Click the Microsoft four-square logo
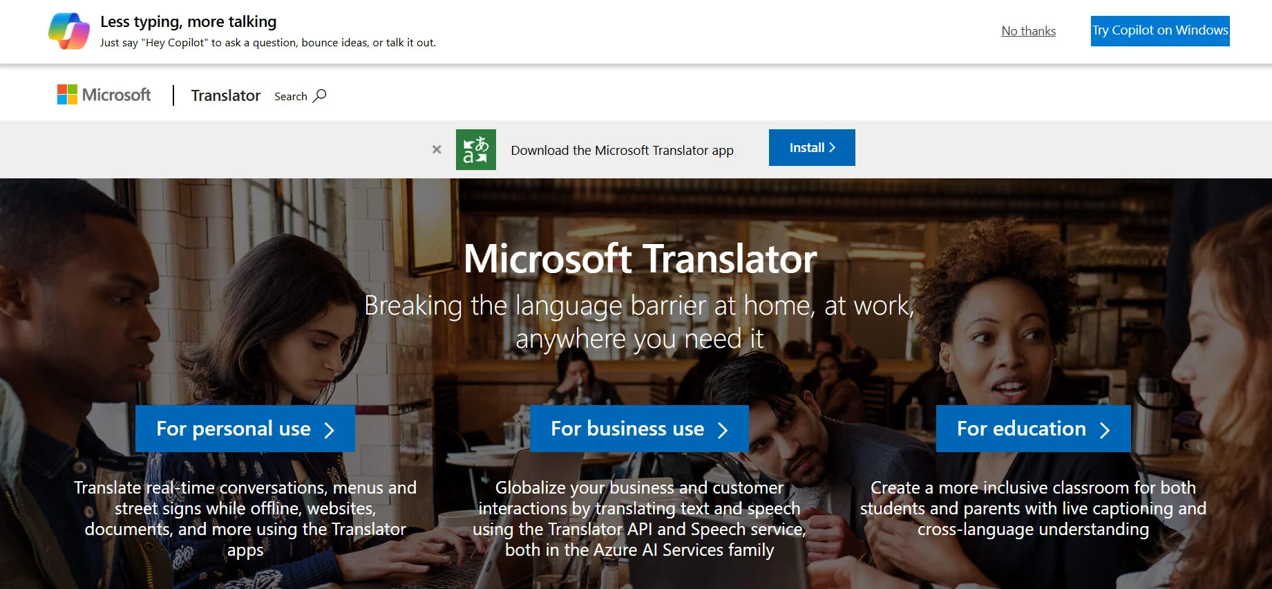Viewport: 1272px width, 589px height. coord(67,95)
